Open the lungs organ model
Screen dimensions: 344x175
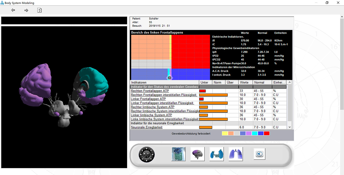(236, 154)
